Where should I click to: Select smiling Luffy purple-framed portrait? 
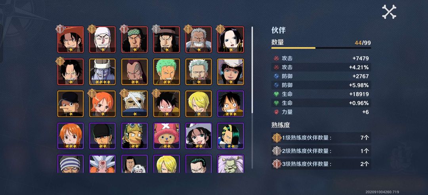point(231,104)
